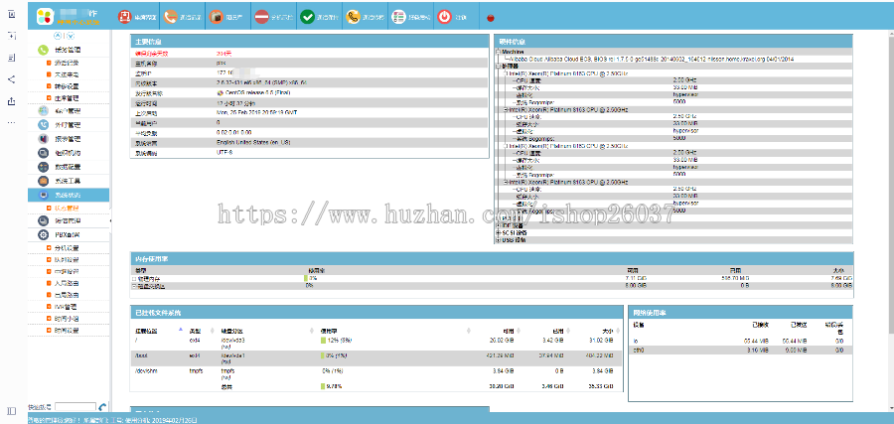Click the first red toolbar icon

(125, 17)
